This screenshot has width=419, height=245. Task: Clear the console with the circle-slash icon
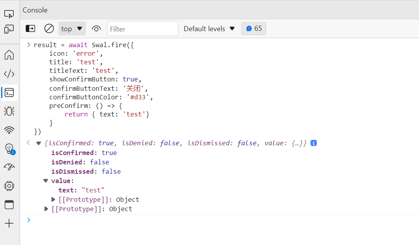point(49,28)
